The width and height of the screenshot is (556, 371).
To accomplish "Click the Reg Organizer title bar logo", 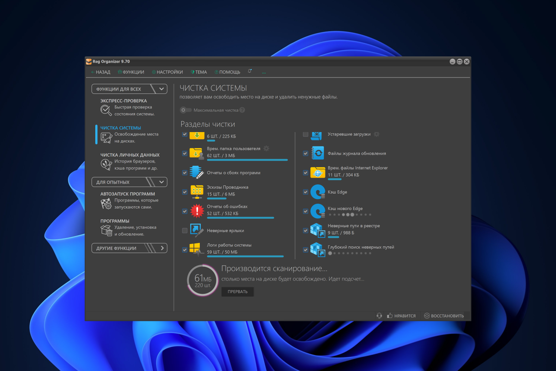I will coord(89,62).
